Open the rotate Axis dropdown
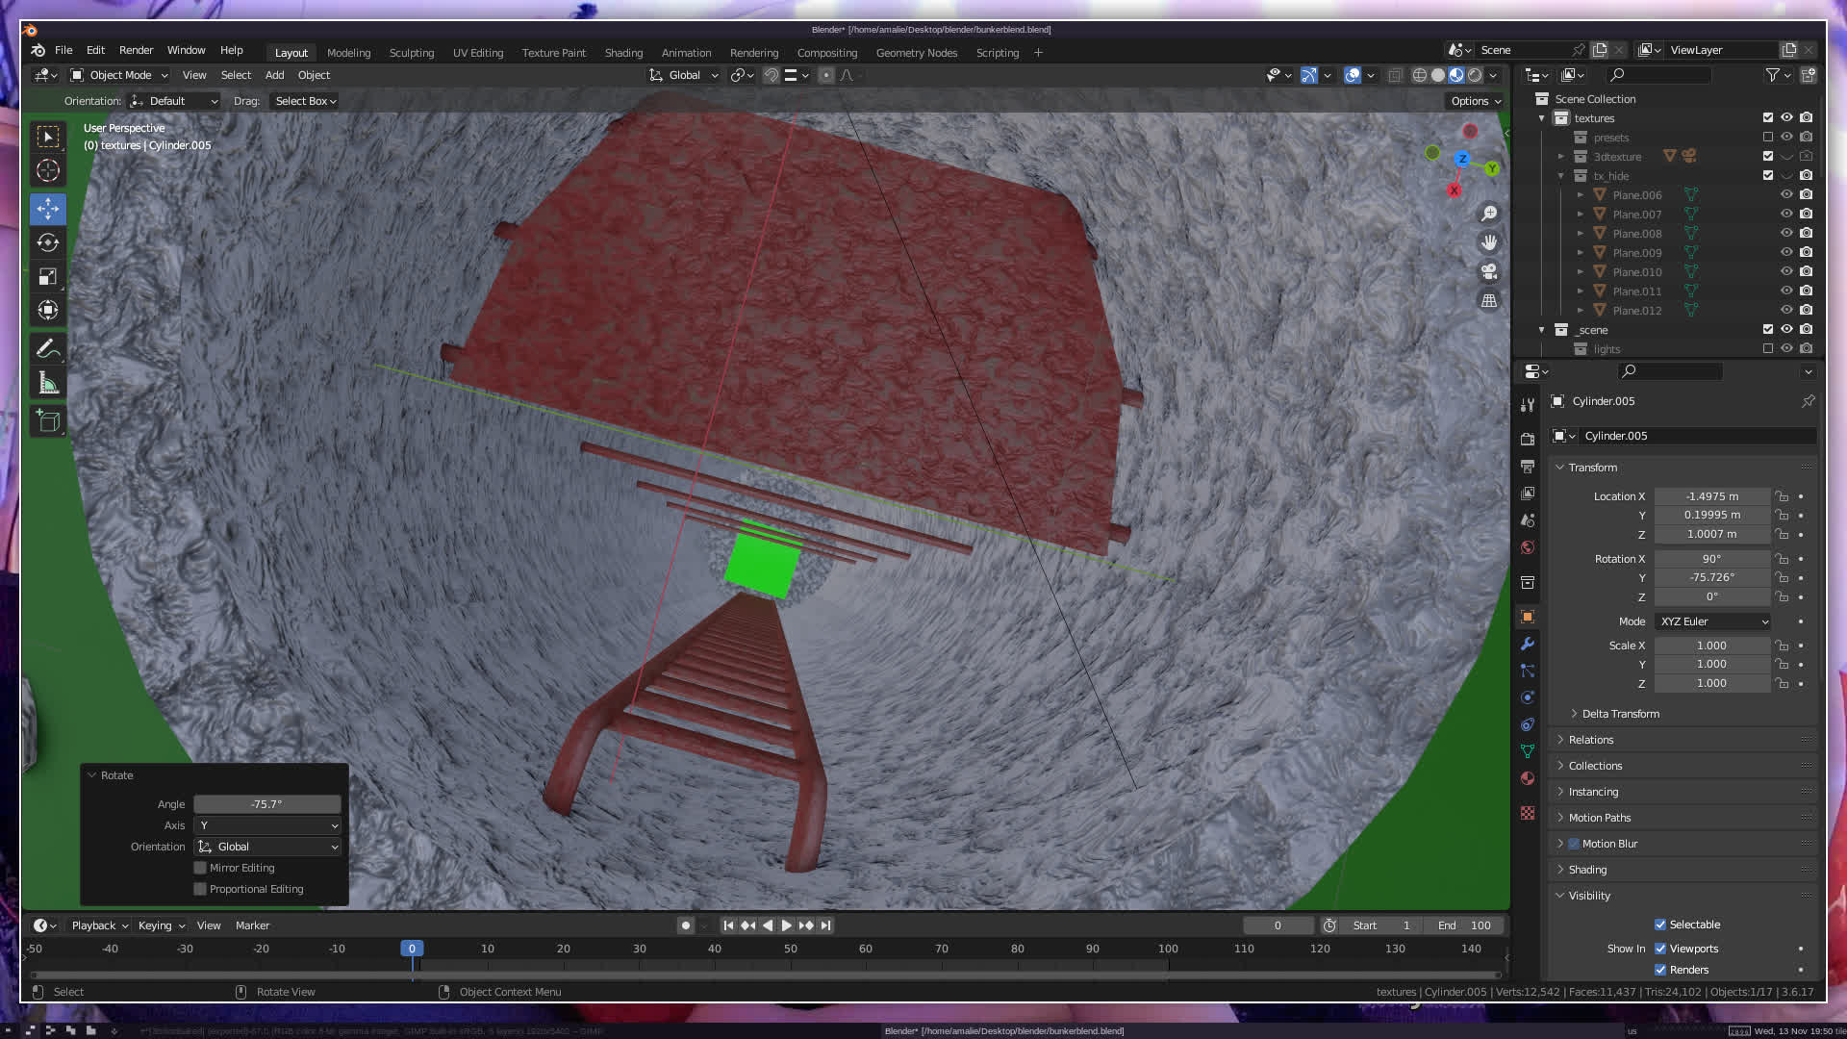The height and width of the screenshot is (1039, 1847). [267, 825]
